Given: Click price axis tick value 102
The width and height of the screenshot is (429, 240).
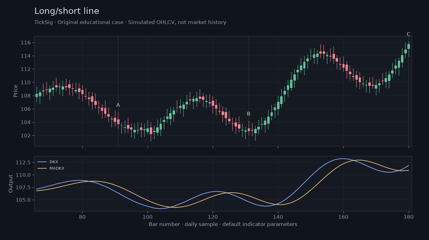Looking at the screenshot, I should tap(26, 136).
